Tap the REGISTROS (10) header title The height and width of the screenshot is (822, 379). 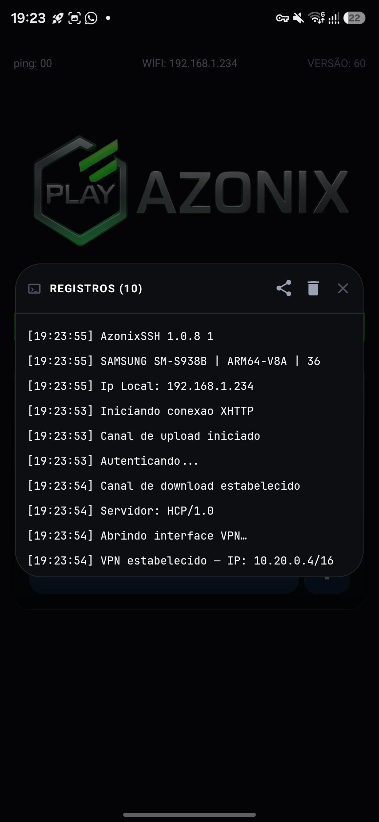pyautogui.click(x=96, y=289)
